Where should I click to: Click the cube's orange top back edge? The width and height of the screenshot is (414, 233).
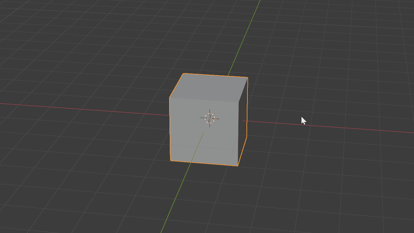(x=215, y=75)
